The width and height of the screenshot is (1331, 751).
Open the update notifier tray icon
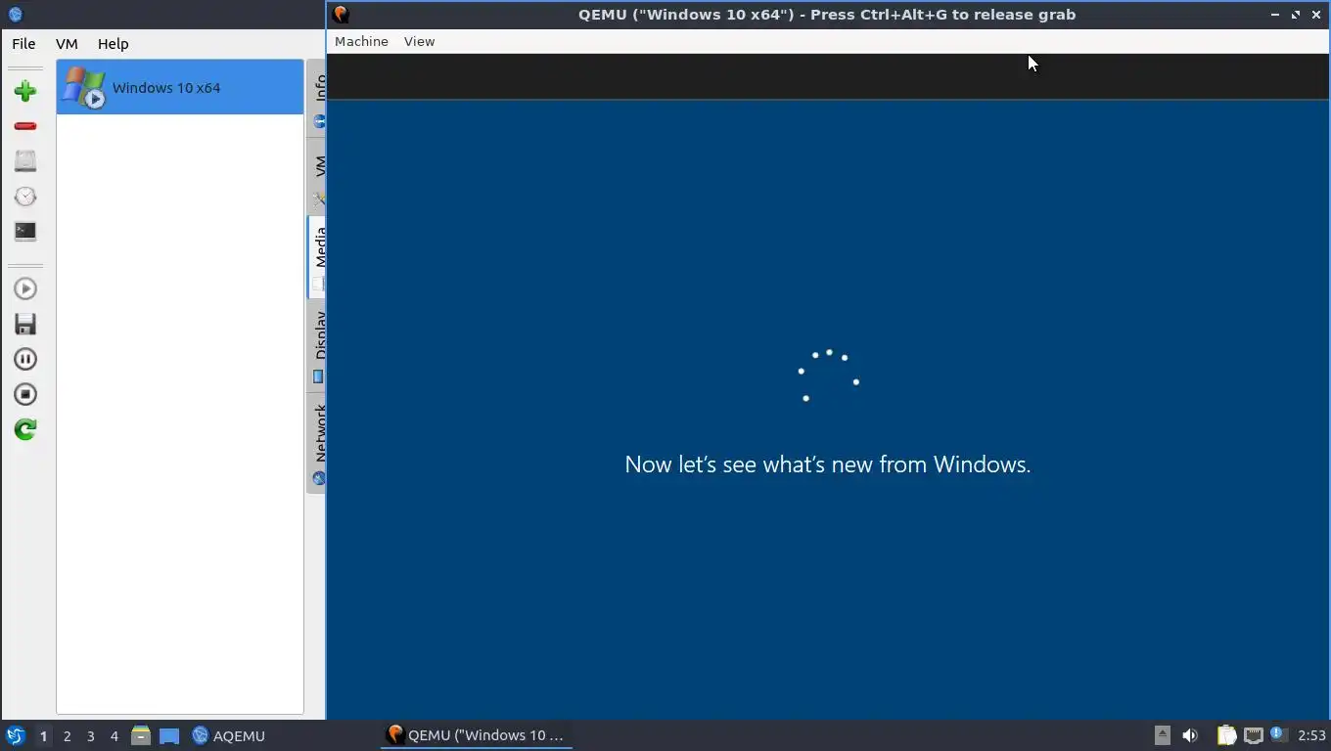[1277, 734]
